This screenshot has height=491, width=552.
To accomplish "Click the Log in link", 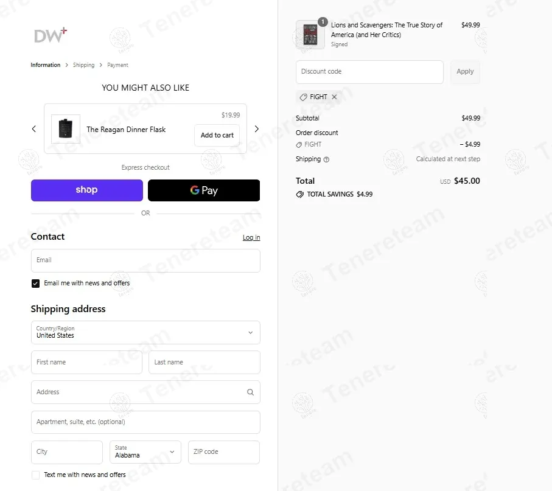I will click(251, 237).
